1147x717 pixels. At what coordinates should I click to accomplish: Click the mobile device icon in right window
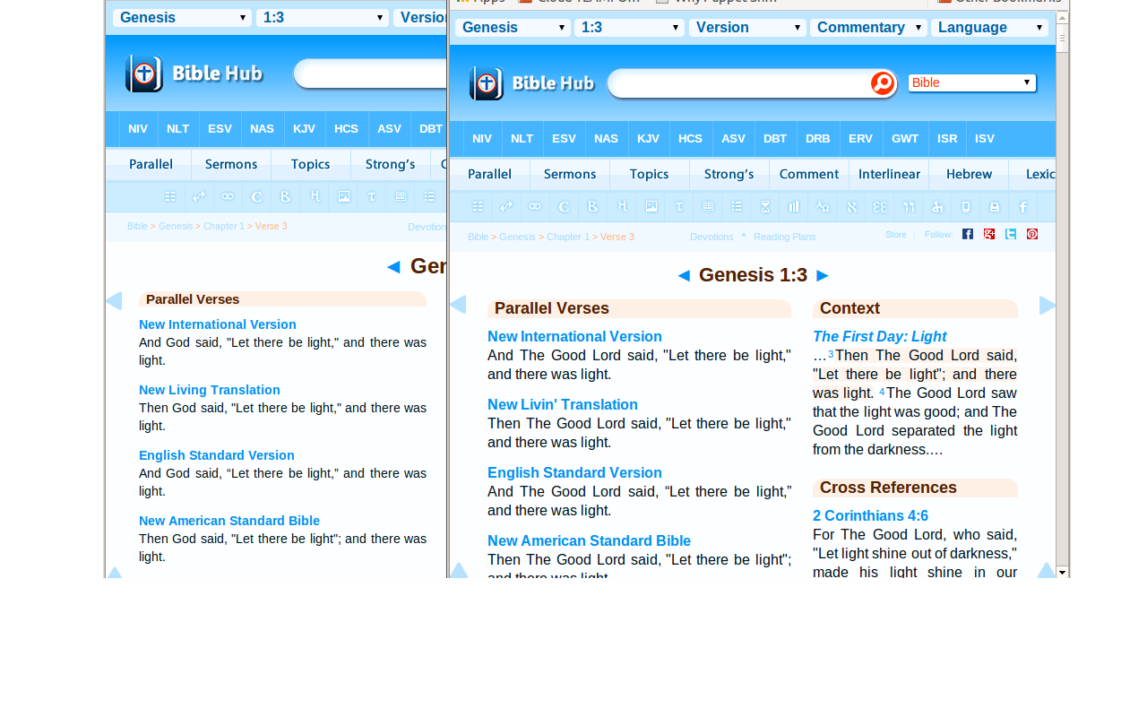pos(965,207)
